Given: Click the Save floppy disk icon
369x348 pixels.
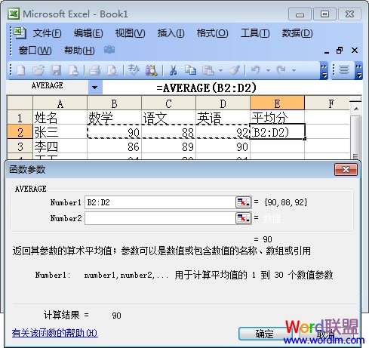Looking at the screenshot, I should click(x=56, y=70).
